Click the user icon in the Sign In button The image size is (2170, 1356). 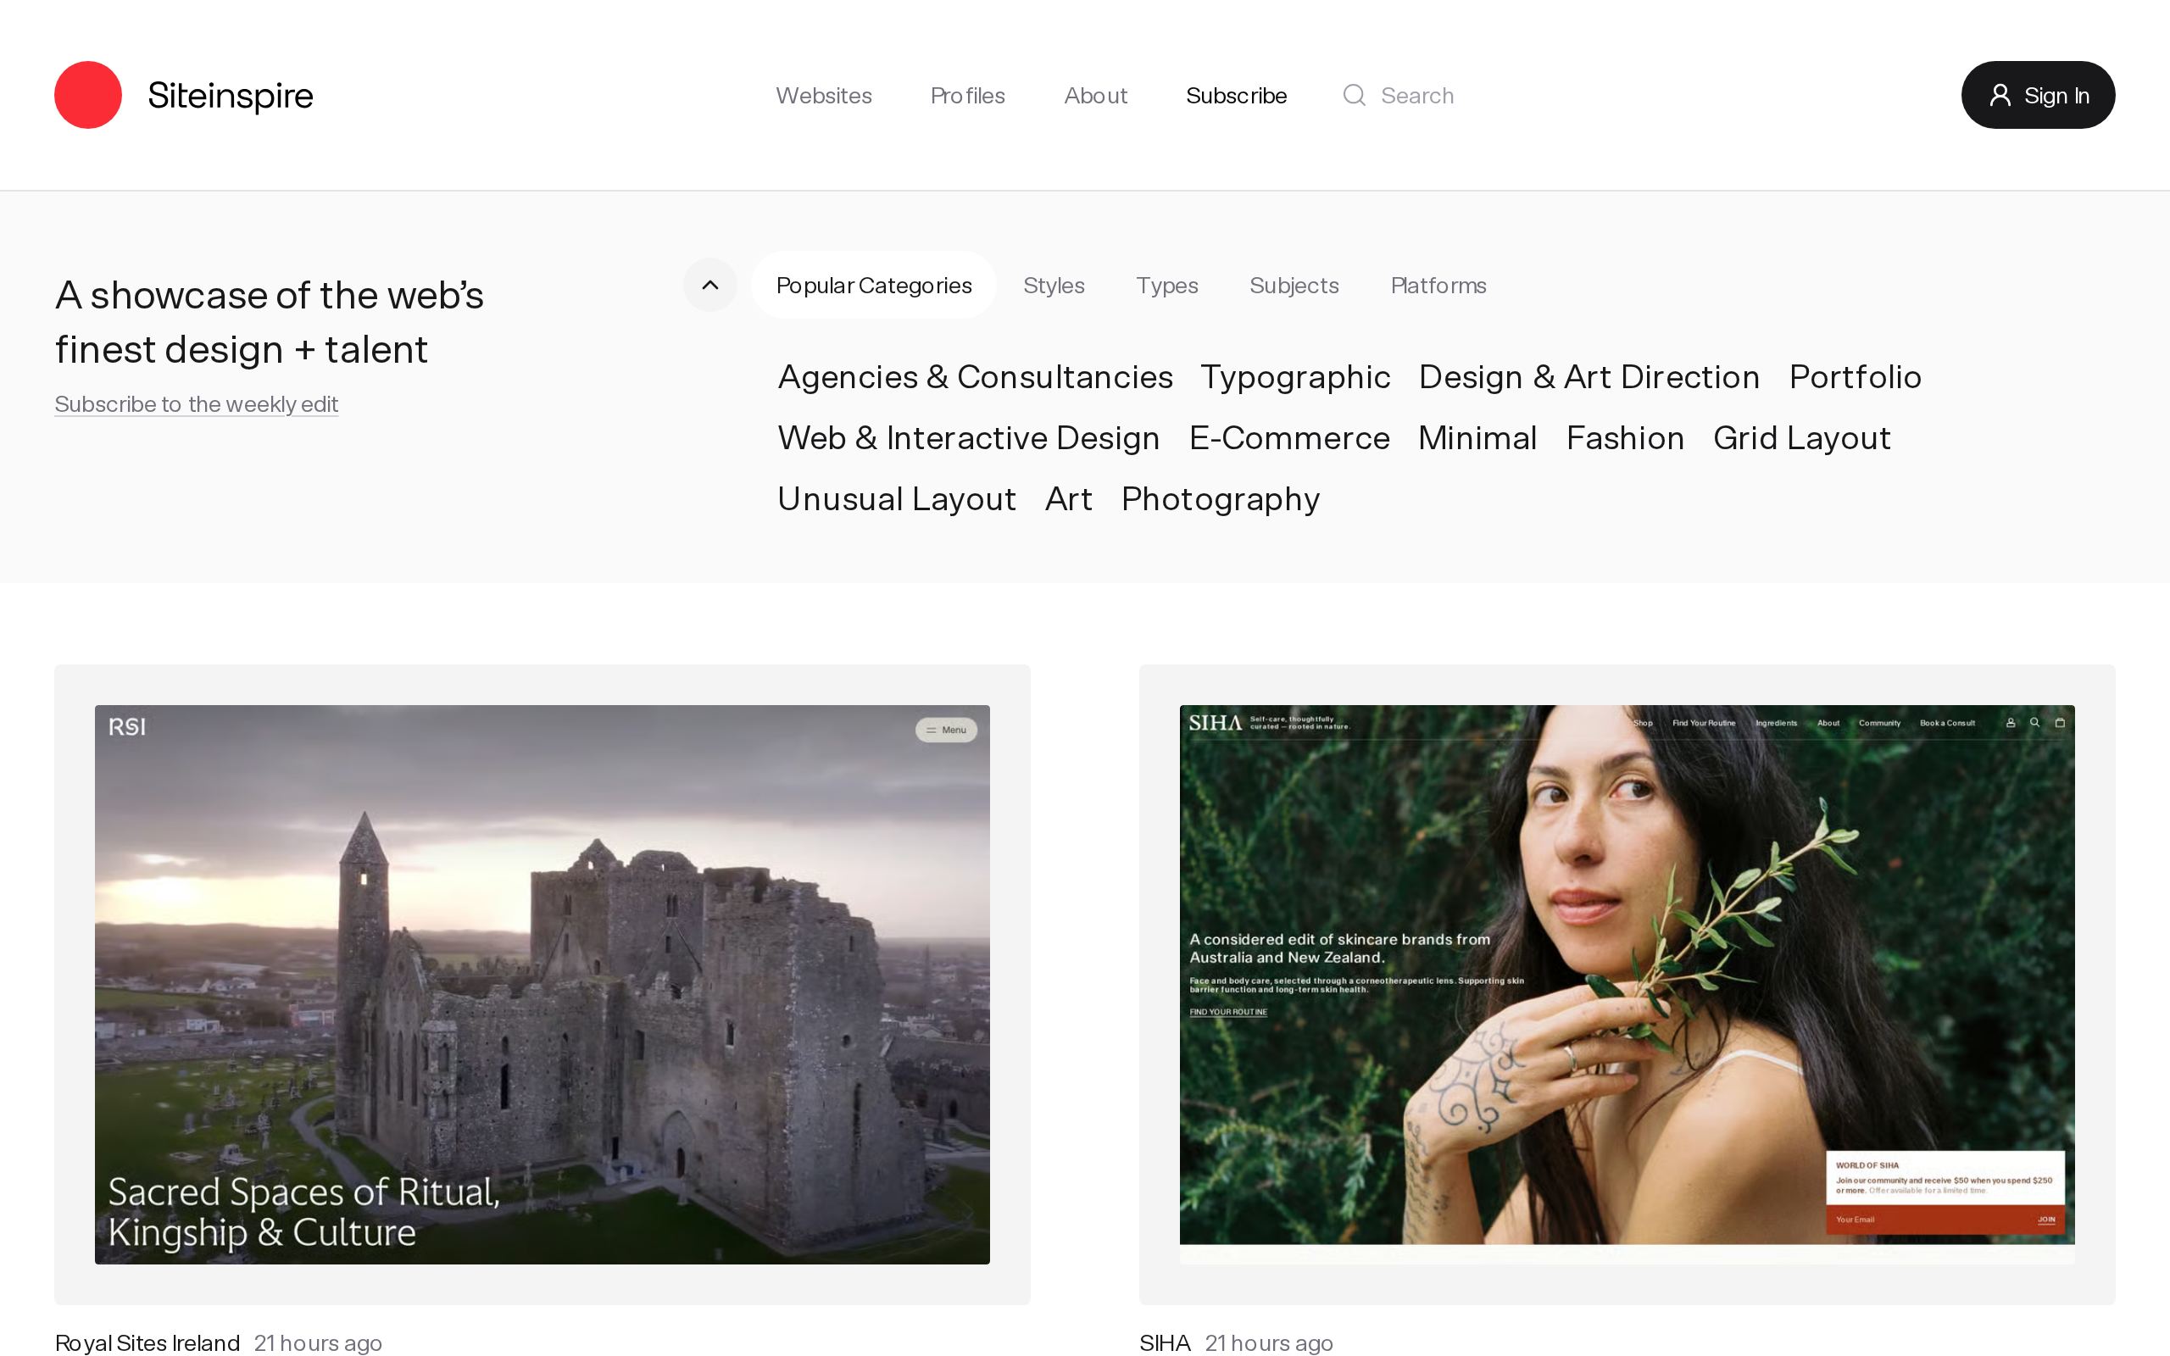(2000, 95)
